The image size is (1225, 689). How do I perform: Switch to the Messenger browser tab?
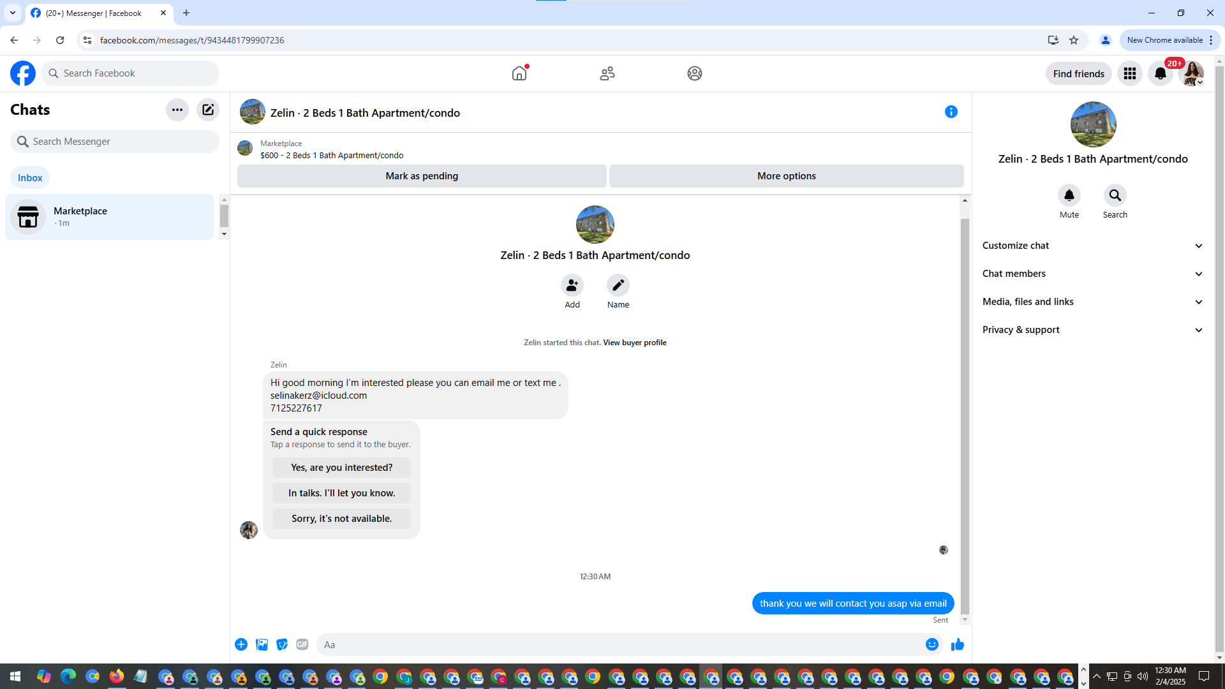point(99,13)
